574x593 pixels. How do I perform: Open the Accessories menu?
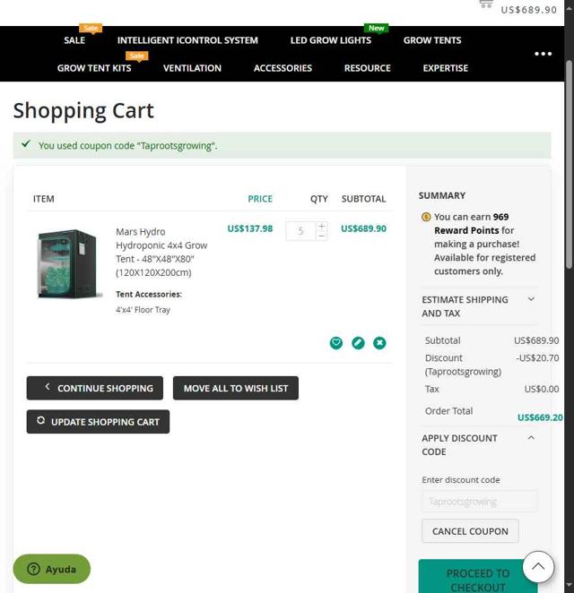[283, 68]
